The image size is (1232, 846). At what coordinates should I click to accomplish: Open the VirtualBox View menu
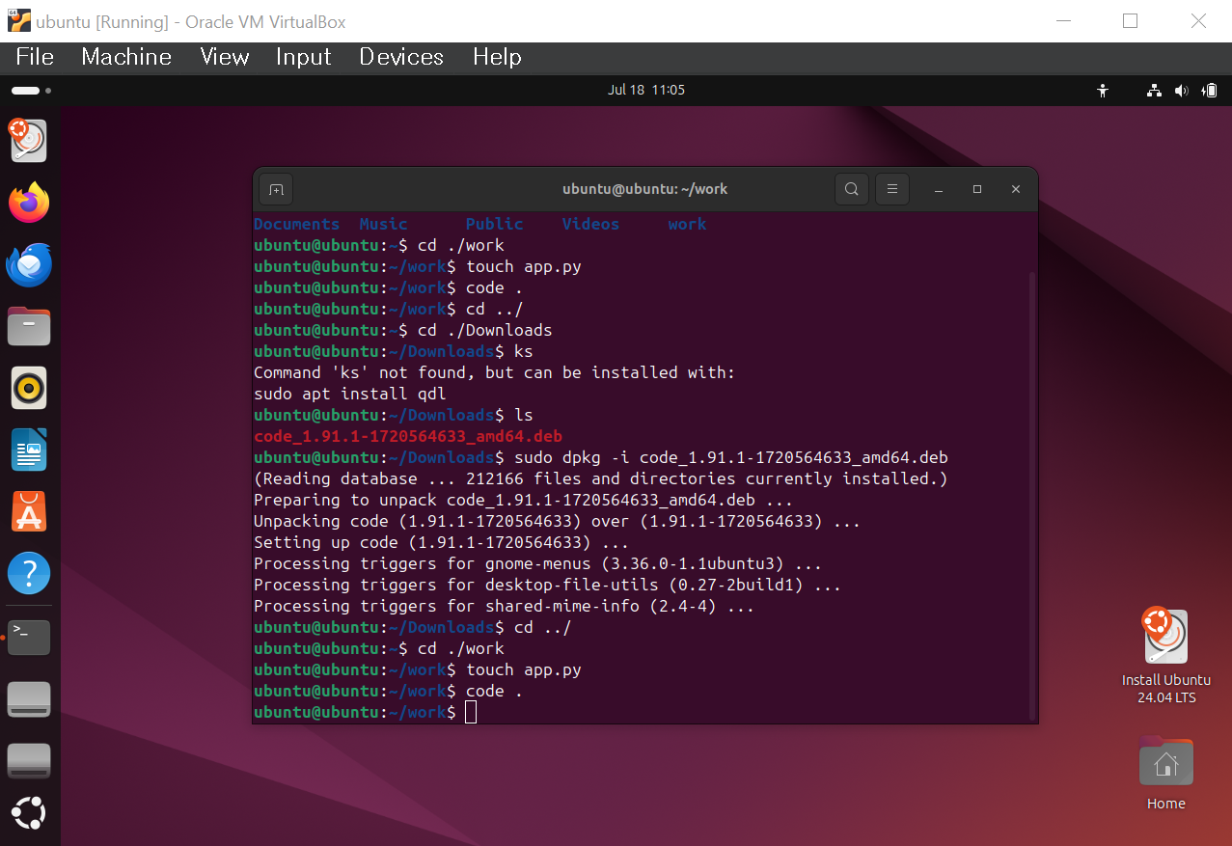tap(225, 57)
